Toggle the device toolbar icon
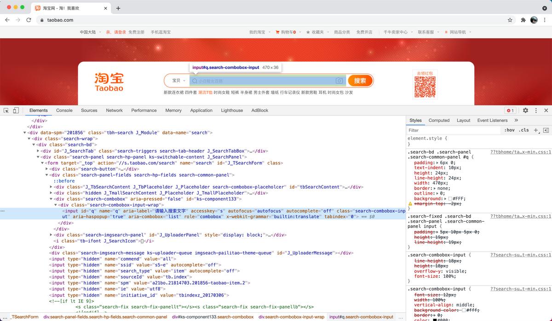 pyautogui.click(x=16, y=110)
